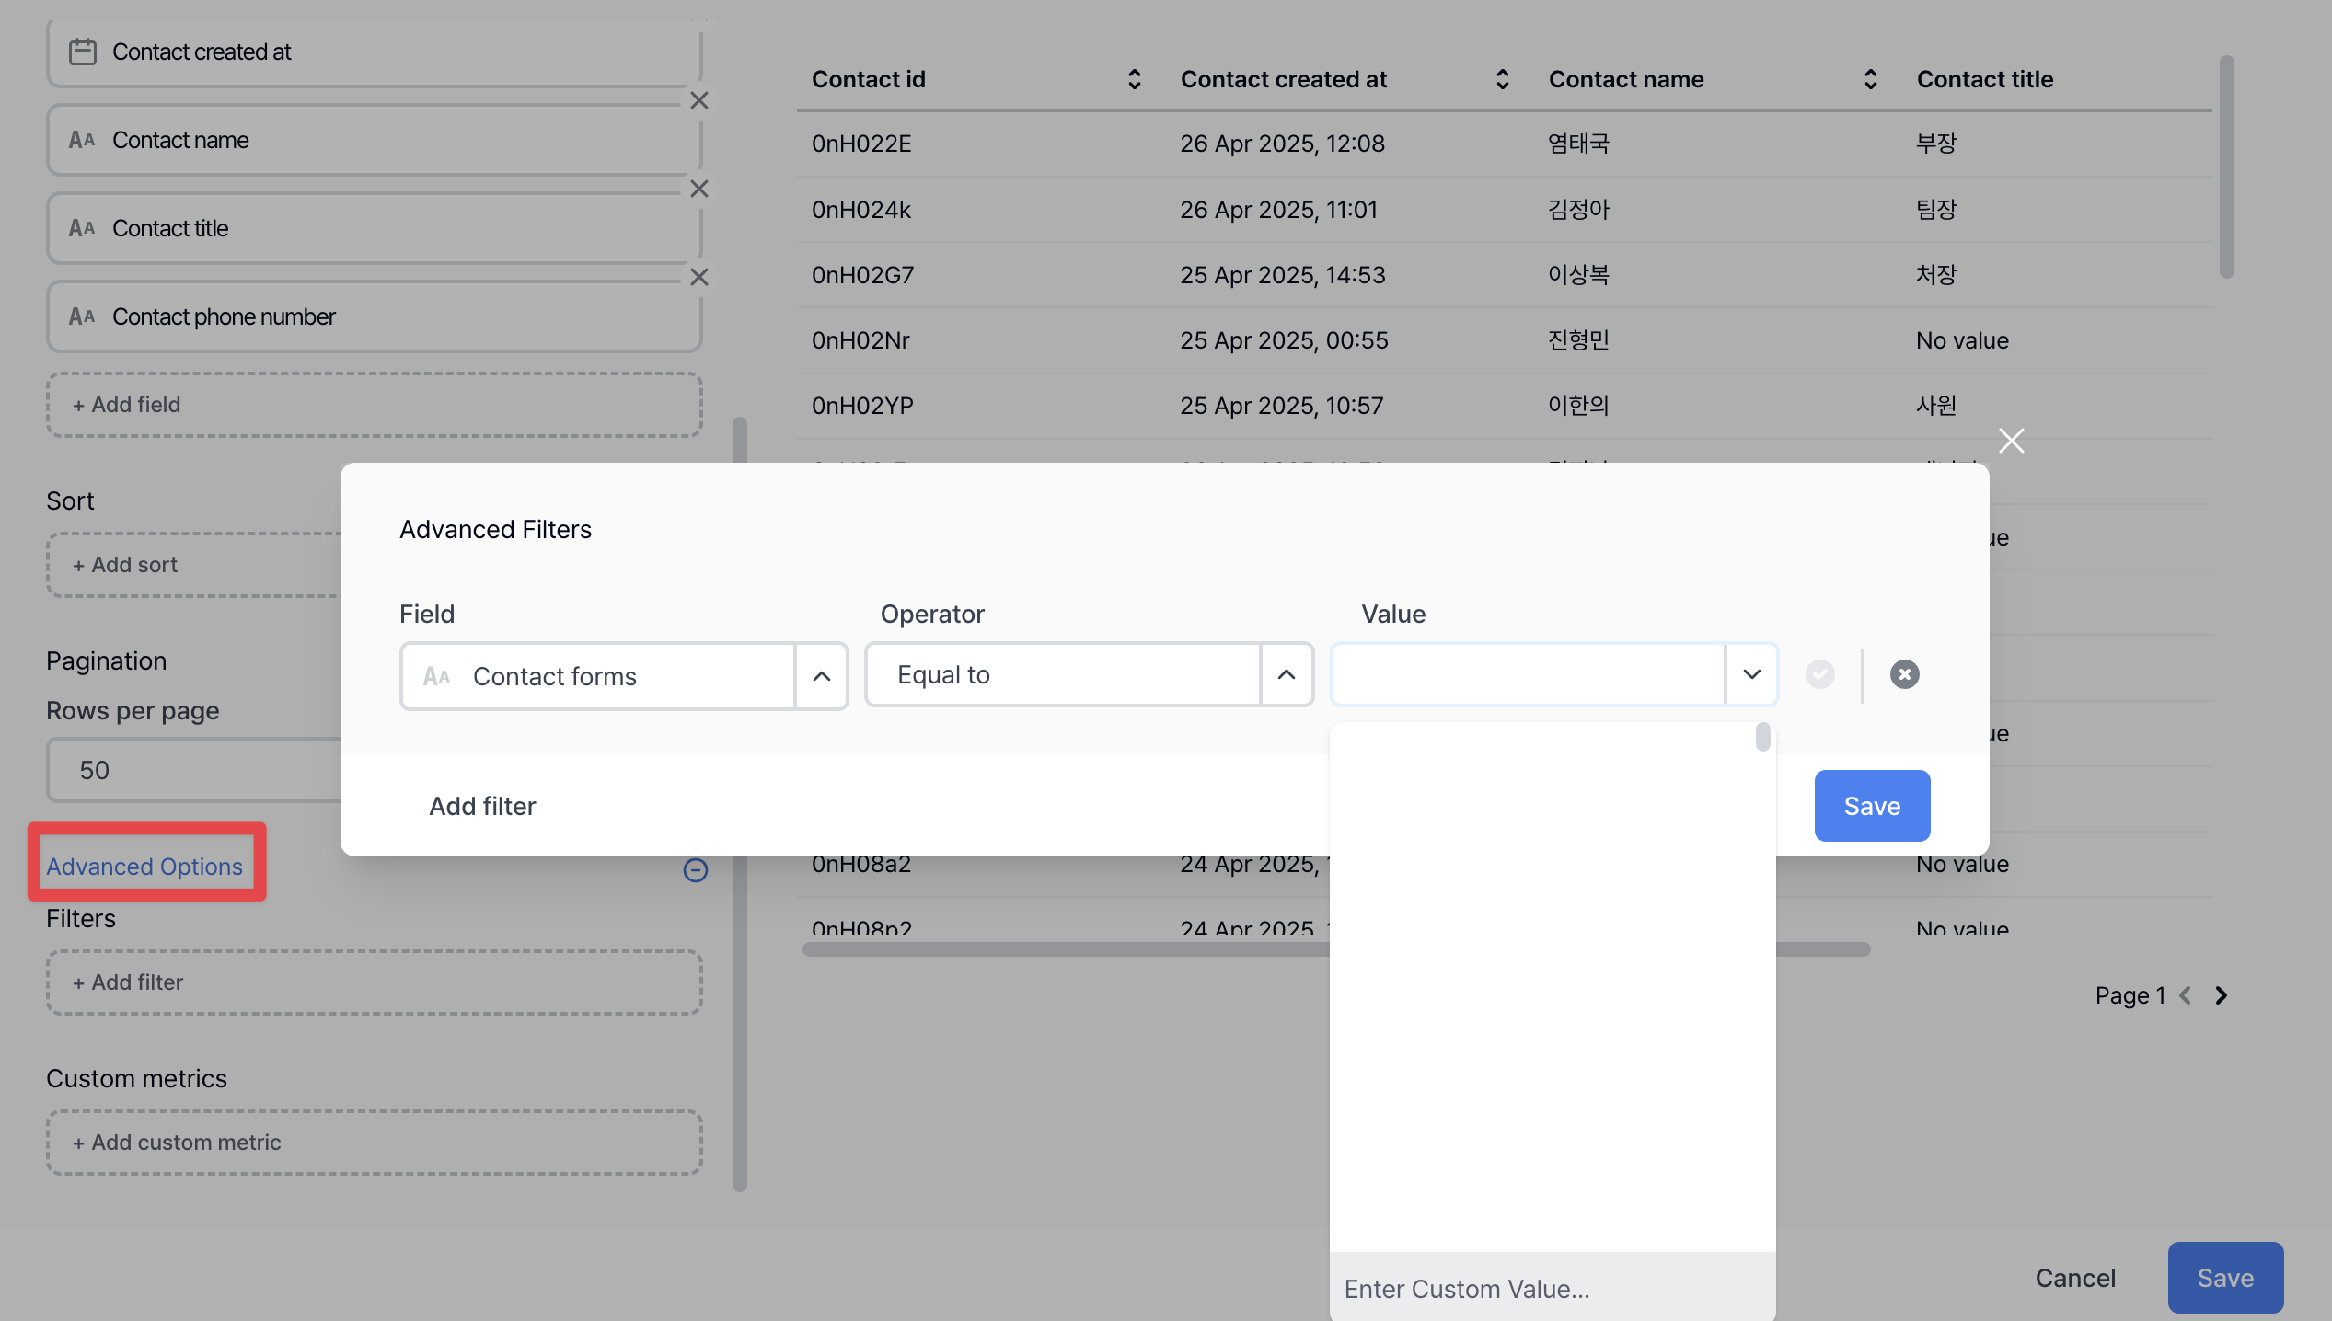
Task: Click the Advanced Options link
Action: click(144, 867)
